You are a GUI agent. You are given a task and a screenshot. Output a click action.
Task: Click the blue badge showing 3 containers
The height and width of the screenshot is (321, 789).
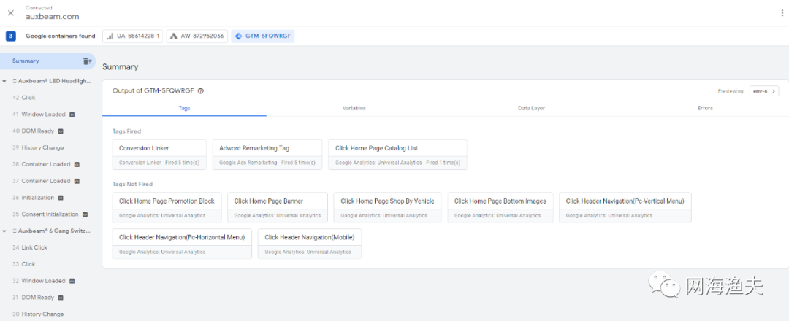11,36
